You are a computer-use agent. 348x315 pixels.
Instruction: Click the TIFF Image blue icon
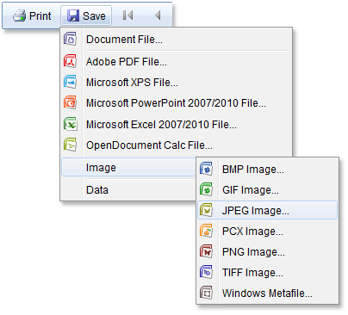pyautogui.click(x=206, y=272)
